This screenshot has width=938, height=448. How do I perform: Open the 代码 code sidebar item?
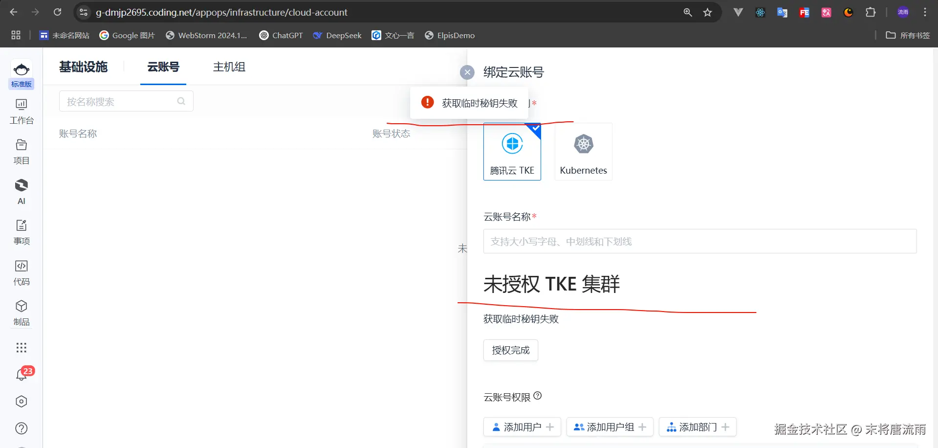pos(21,273)
